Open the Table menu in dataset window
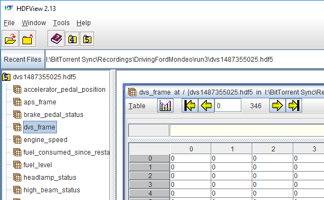The width and height of the screenshot is (324, 200). coord(137,106)
